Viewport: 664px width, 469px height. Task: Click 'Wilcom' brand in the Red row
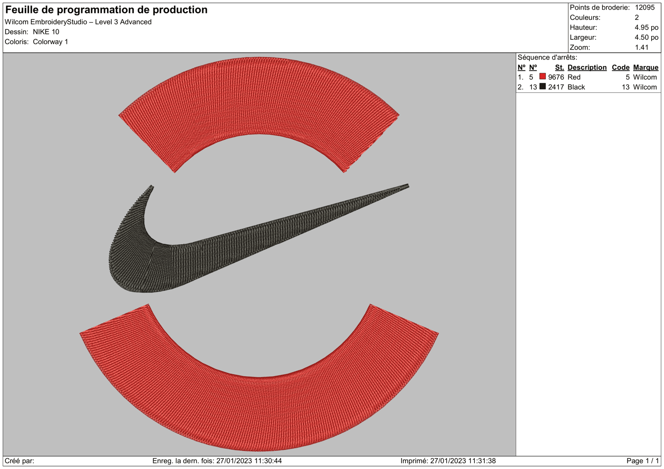(x=645, y=77)
